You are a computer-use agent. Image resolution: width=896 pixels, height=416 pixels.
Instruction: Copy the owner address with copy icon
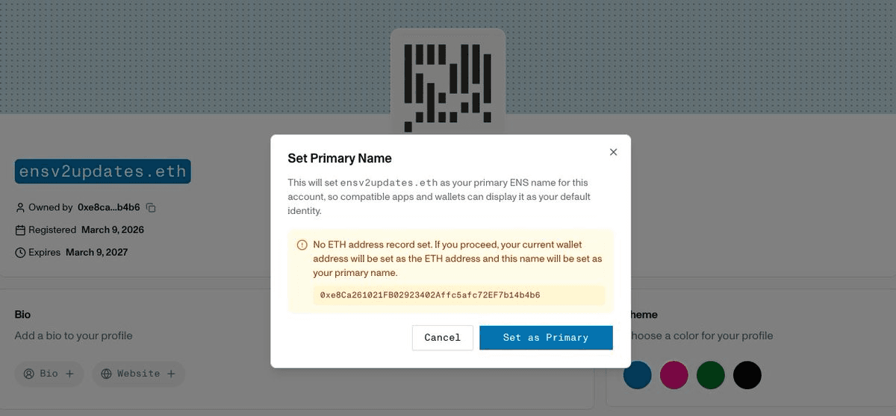pyautogui.click(x=151, y=208)
